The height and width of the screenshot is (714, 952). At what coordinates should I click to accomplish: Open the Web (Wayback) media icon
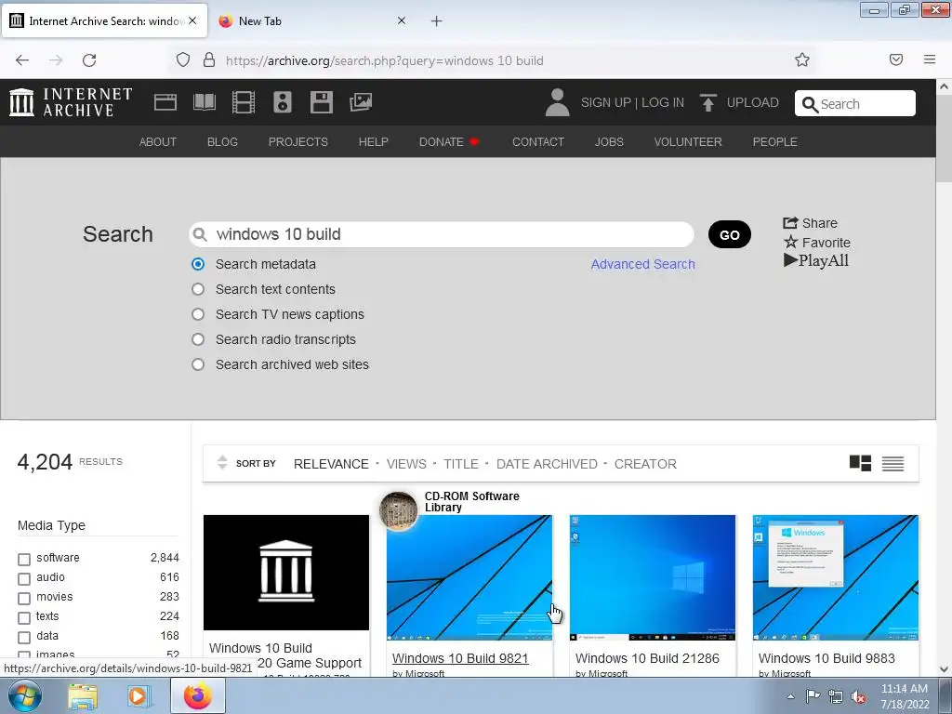click(165, 102)
